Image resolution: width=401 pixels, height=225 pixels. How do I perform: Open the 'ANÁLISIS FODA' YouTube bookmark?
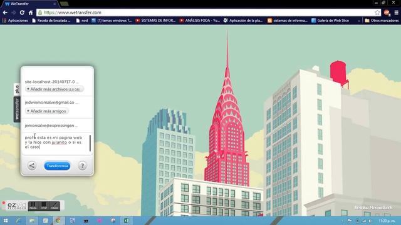(x=200, y=21)
